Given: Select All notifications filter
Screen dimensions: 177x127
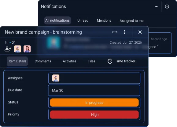Looking at the screenshot, I should tap(57, 20).
